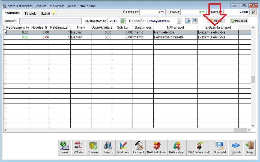
Task: Click the monitor icon next to Rendezés
Action: (195, 21)
